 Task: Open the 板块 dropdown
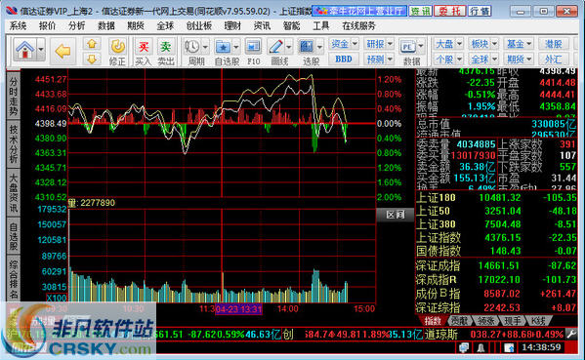coord(483,44)
